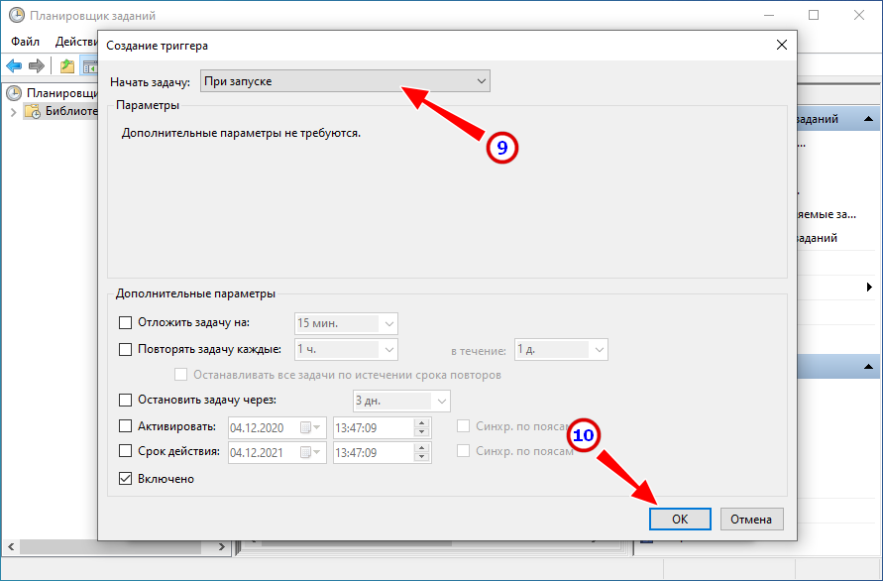The width and height of the screenshot is (883, 581).
Task: Click the forward arrow toolbar icon
Action: [36, 66]
